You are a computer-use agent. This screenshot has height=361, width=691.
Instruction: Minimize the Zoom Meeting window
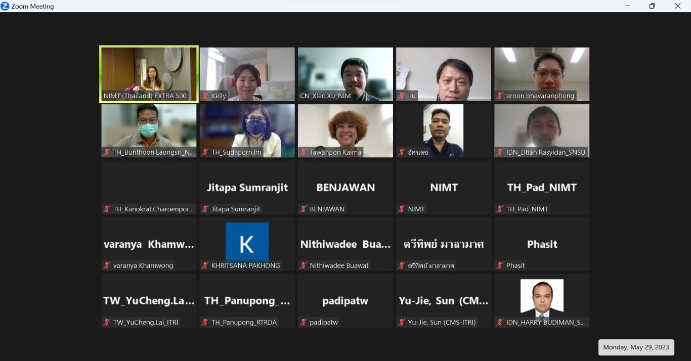tap(627, 6)
